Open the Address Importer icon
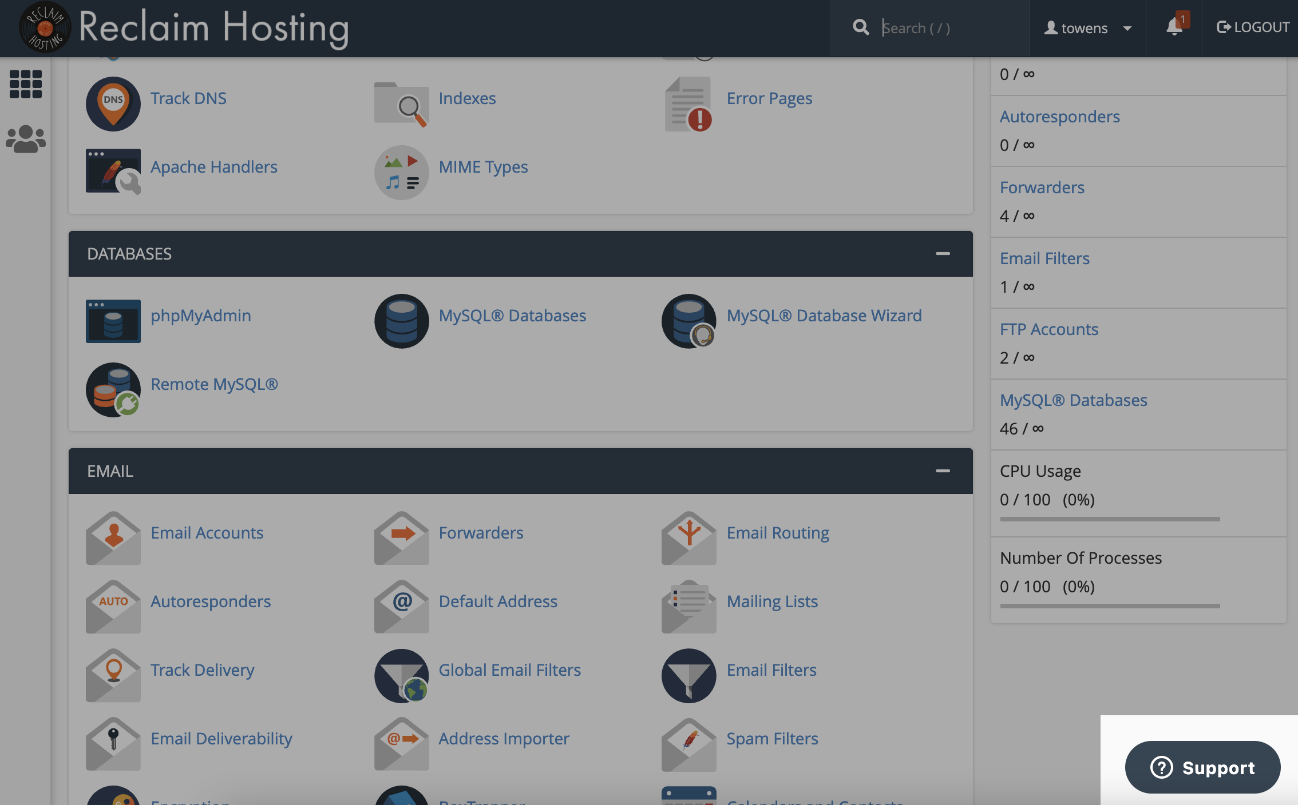The image size is (1298, 805). pyautogui.click(x=401, y=744)
